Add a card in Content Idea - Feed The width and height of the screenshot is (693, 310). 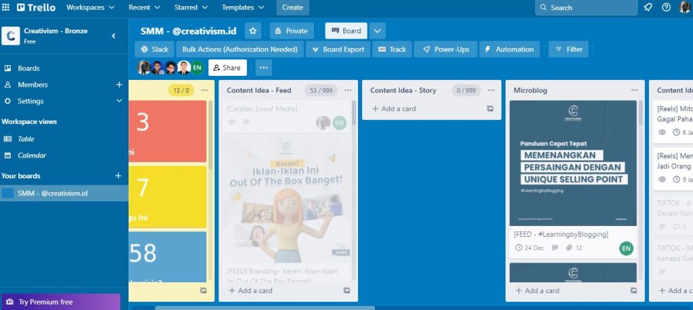[x=250, y=290]
